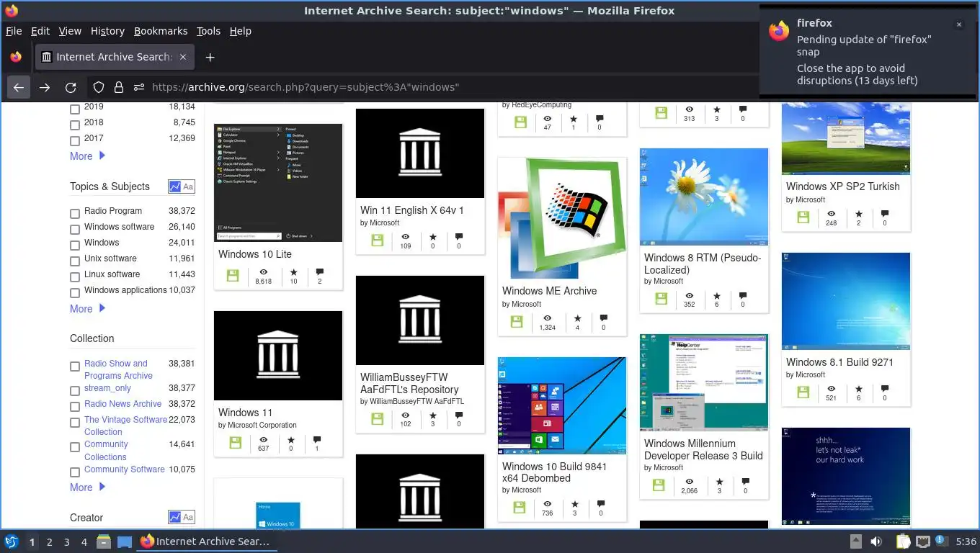Screen dimensions: 980x553
Task: Expand More under Topics & Subjects
Action: tap(87, 309)
